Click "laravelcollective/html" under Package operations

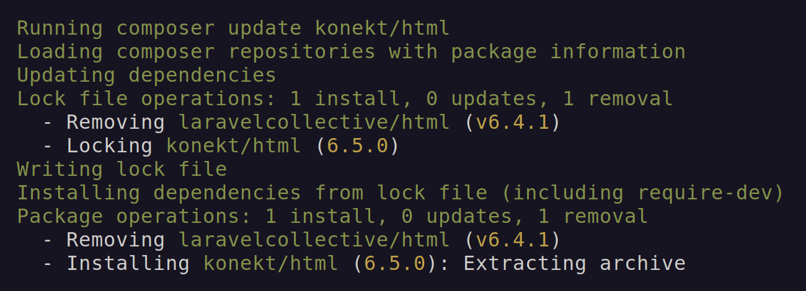coord(314,240)
